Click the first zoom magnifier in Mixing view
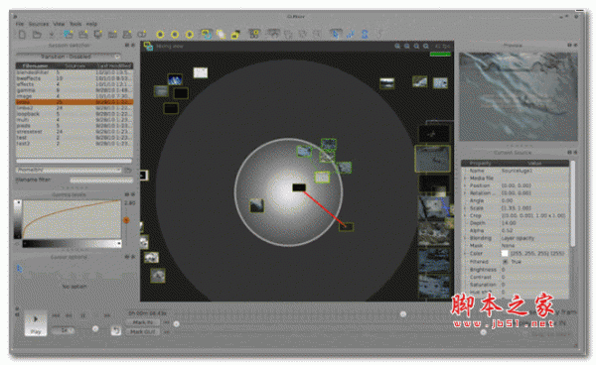Image resolution: width=596 pixels, height=365 pixels. coord(397,46)
